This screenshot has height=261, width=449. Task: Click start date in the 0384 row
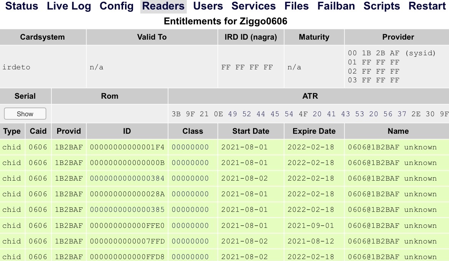pos(244,178)
